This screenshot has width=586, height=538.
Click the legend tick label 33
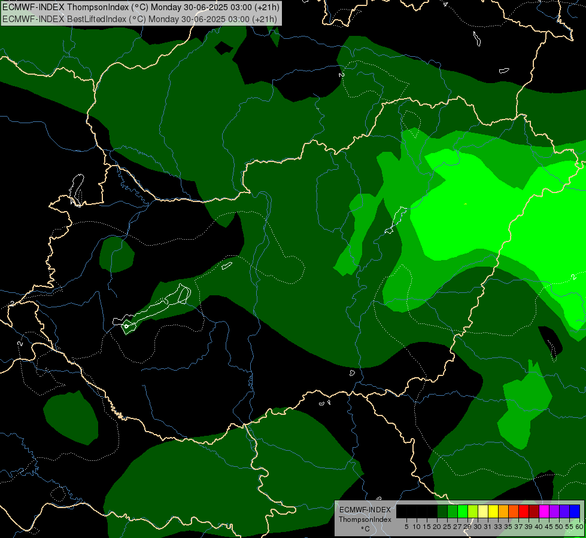498,527
